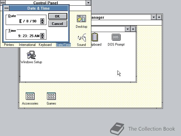The height and width of the screenshot is (136, 181).
Task: Open the Windows Setup icon
Action: point(31,55)
